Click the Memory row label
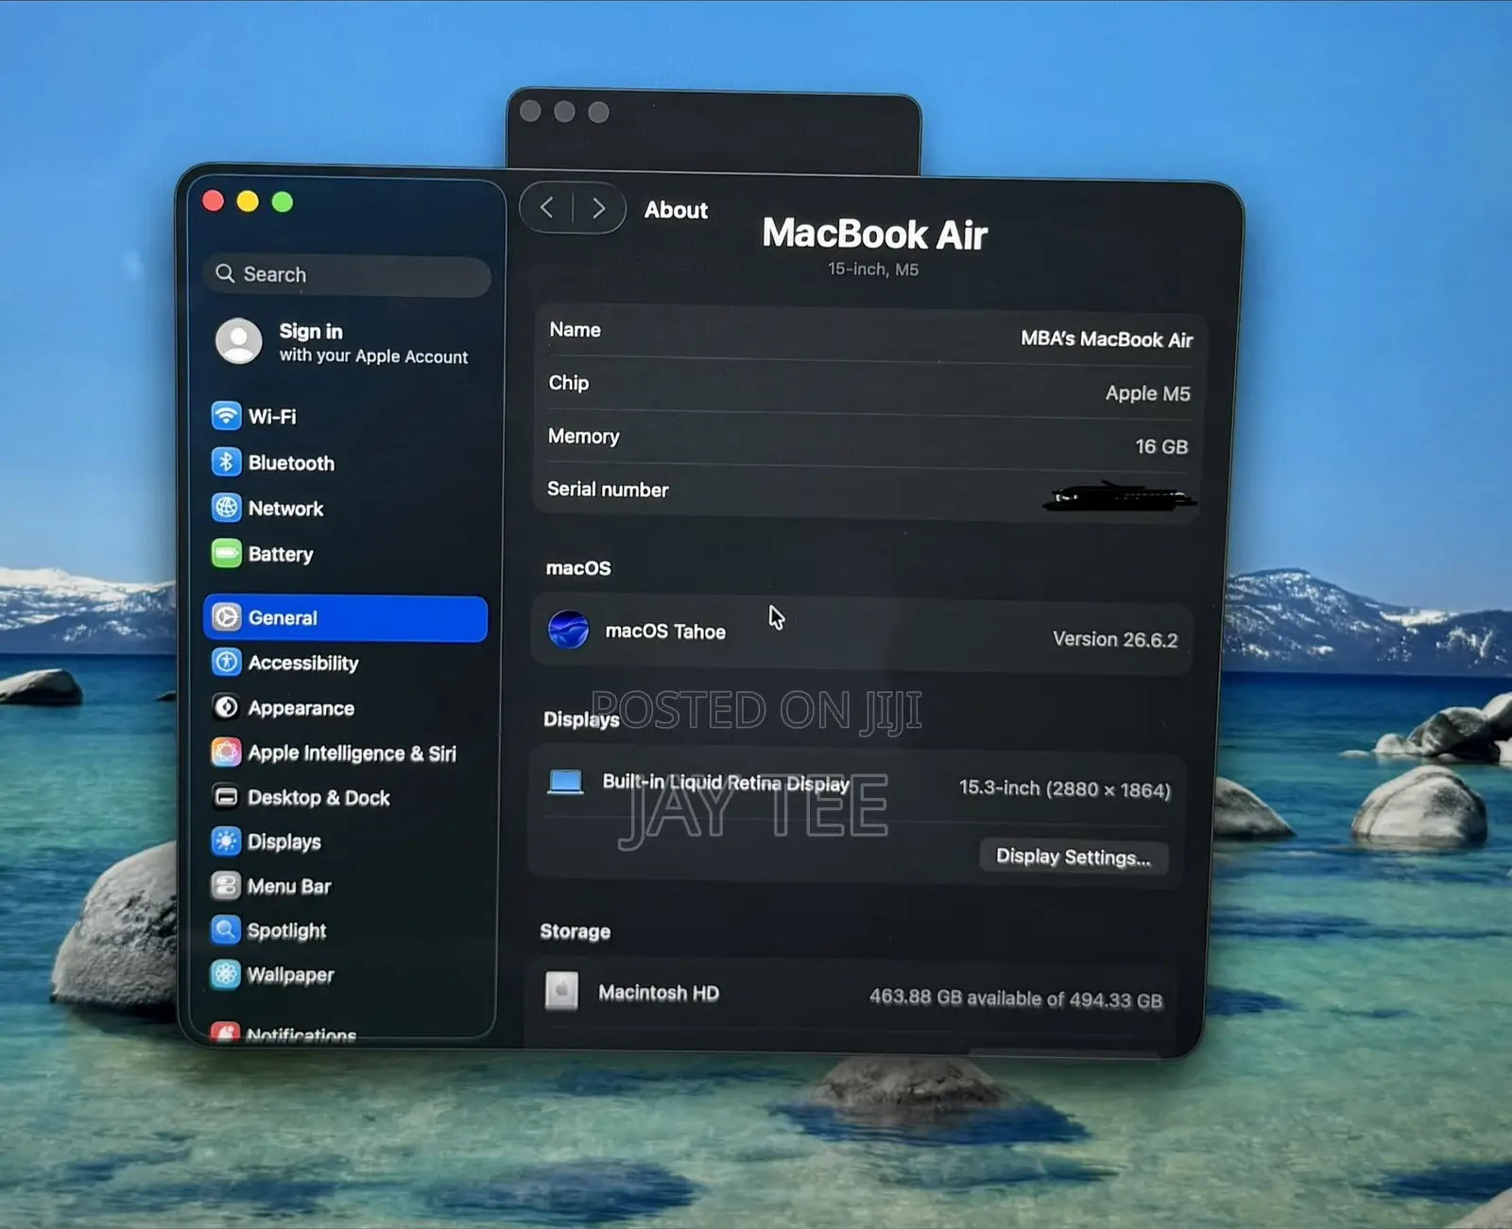 pyautogui.click(x=584, y=437)
